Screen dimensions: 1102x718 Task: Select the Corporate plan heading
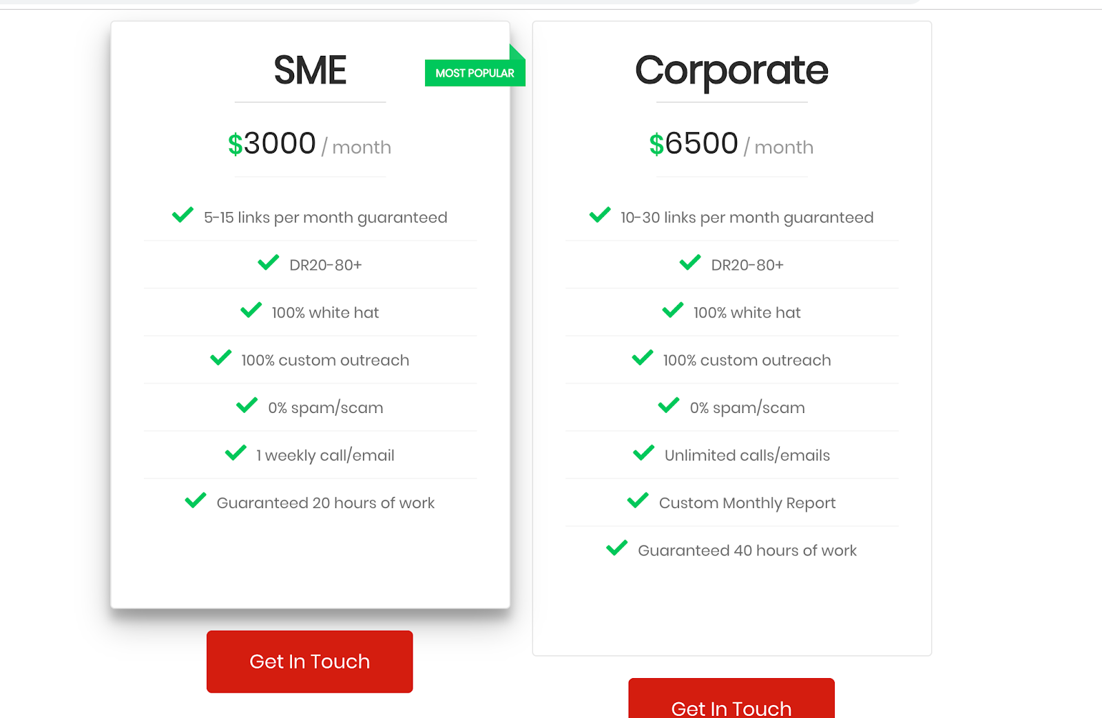coord(731,70)
